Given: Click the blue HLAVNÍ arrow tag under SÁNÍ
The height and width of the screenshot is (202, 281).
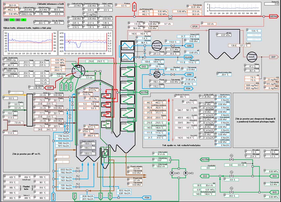Looking at the screenshot, I should tap(189, 57).
